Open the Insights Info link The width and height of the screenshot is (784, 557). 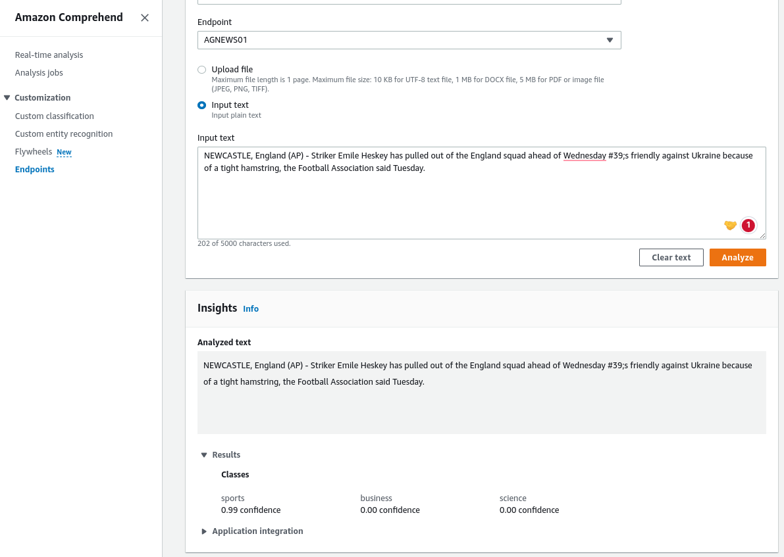click(x=251, y=308)
